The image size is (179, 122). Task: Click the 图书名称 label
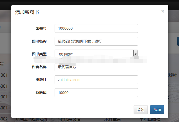coord(39,41)
